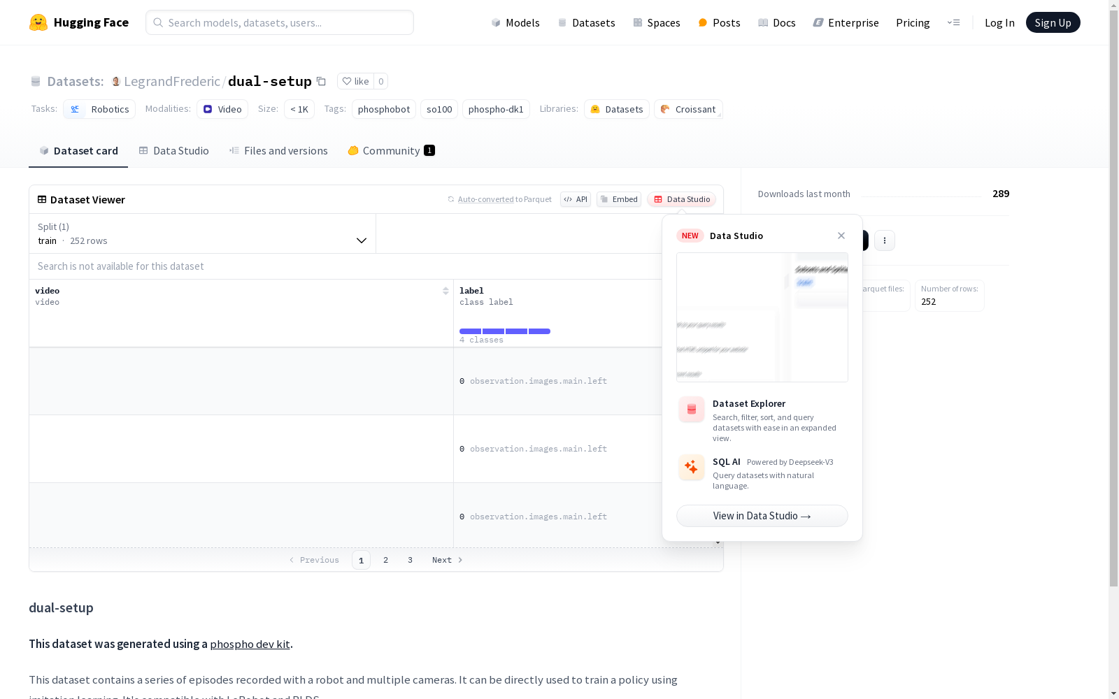Viewport: 1119px width, 699px height.
Task: Close the Data Studio popup
Action: [x=841, y=236]
